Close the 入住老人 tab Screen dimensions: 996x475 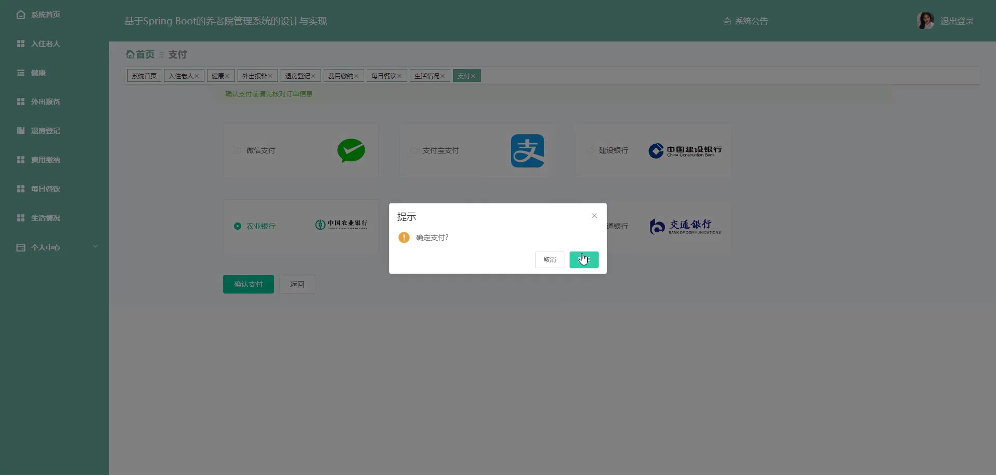pyautogui.click(x=197, y=76)
